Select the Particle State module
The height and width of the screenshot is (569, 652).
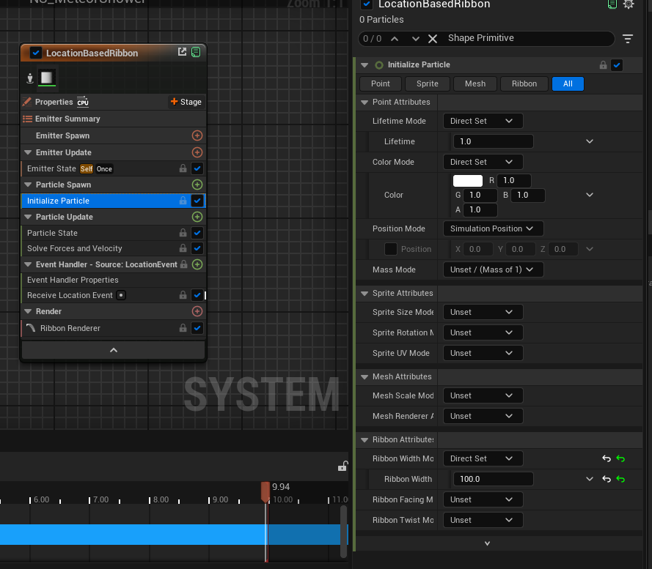52,233
